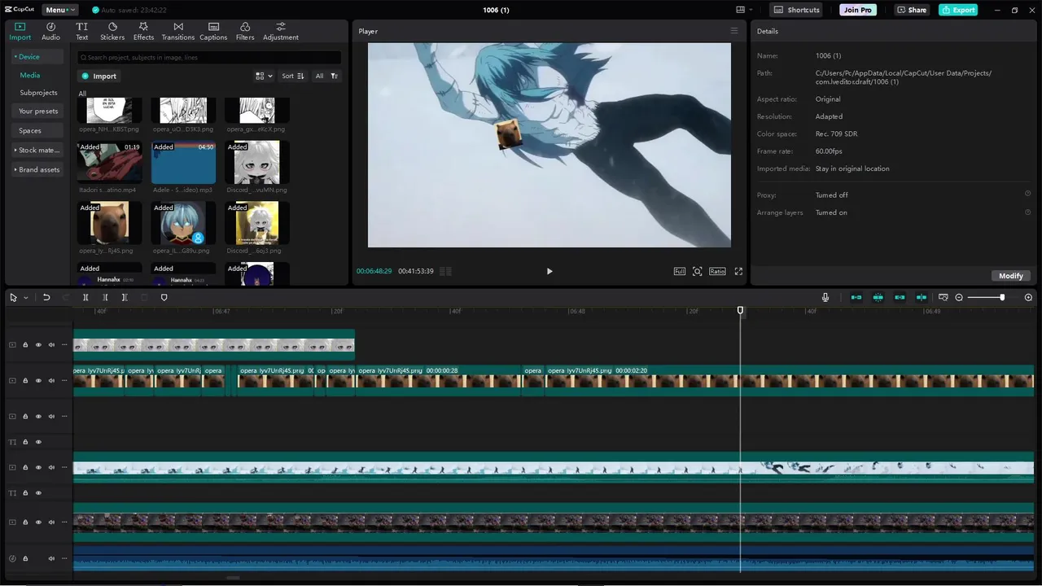The width and height of the screenshot is (1042, 586).
Task: Open the Captions panel
Action: click(x=213, y=32)
